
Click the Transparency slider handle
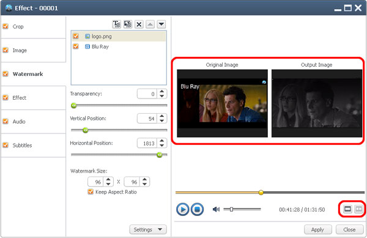click(x=74, y=106)
